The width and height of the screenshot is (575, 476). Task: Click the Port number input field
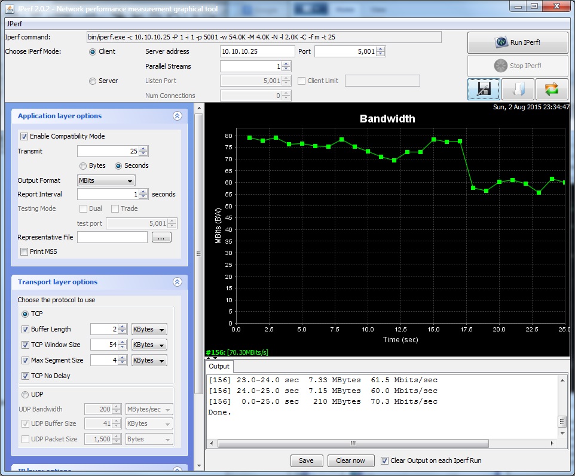(x=345, y=52)
